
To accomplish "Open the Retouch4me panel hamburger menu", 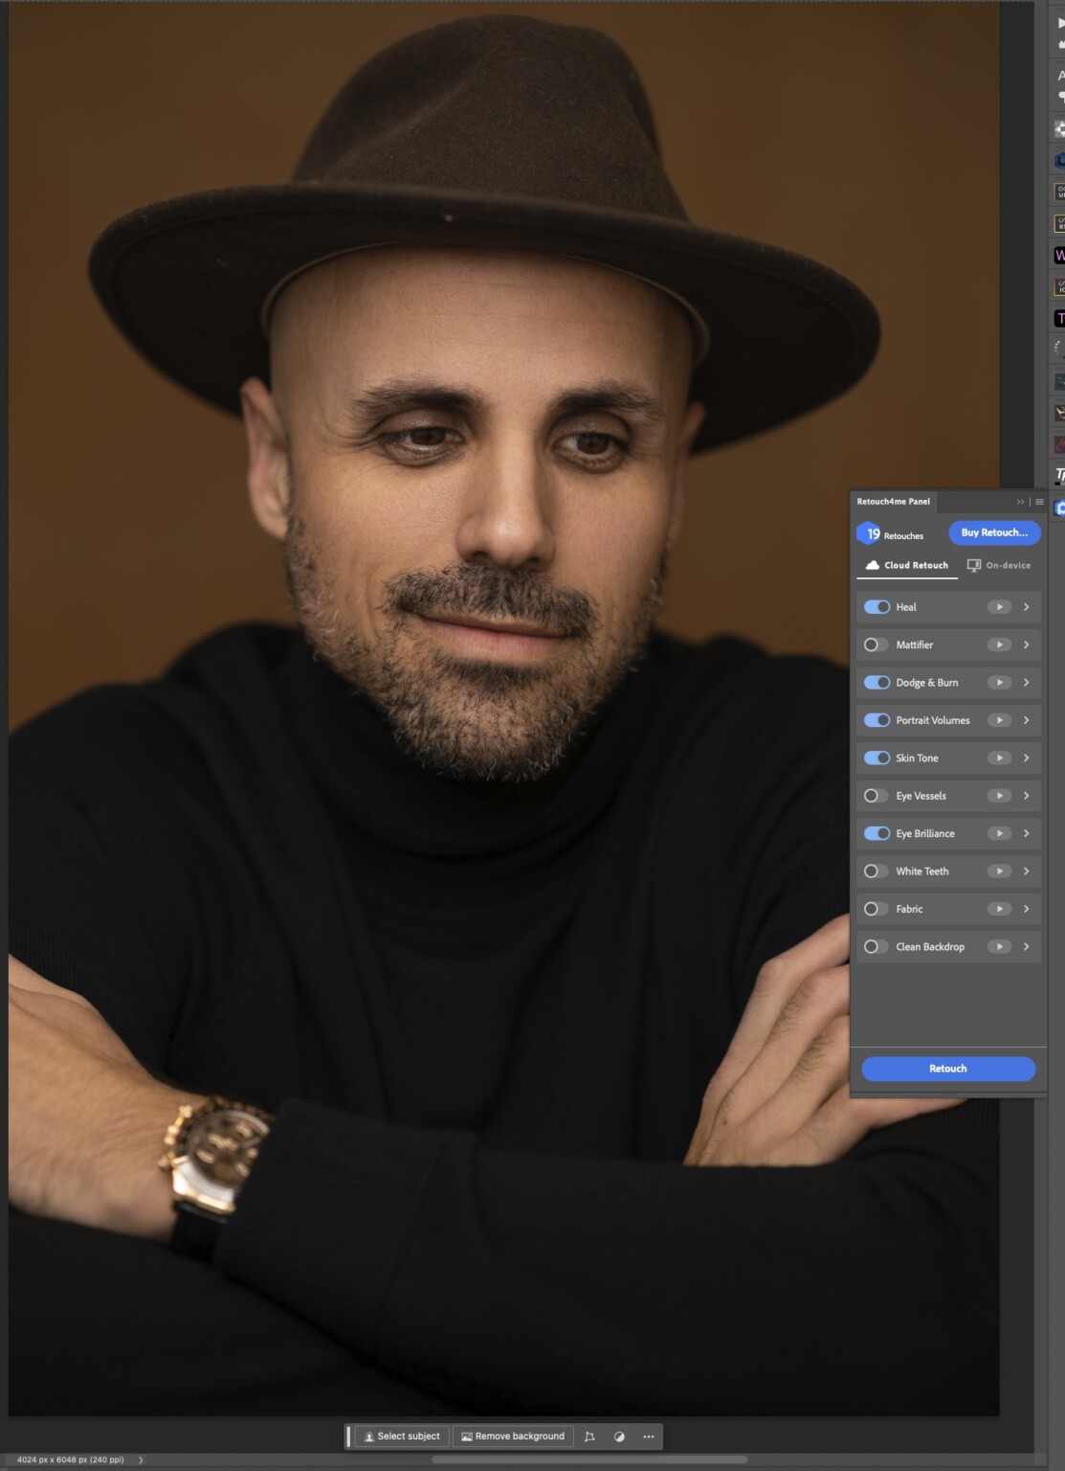I will [x=1039, y=502].
